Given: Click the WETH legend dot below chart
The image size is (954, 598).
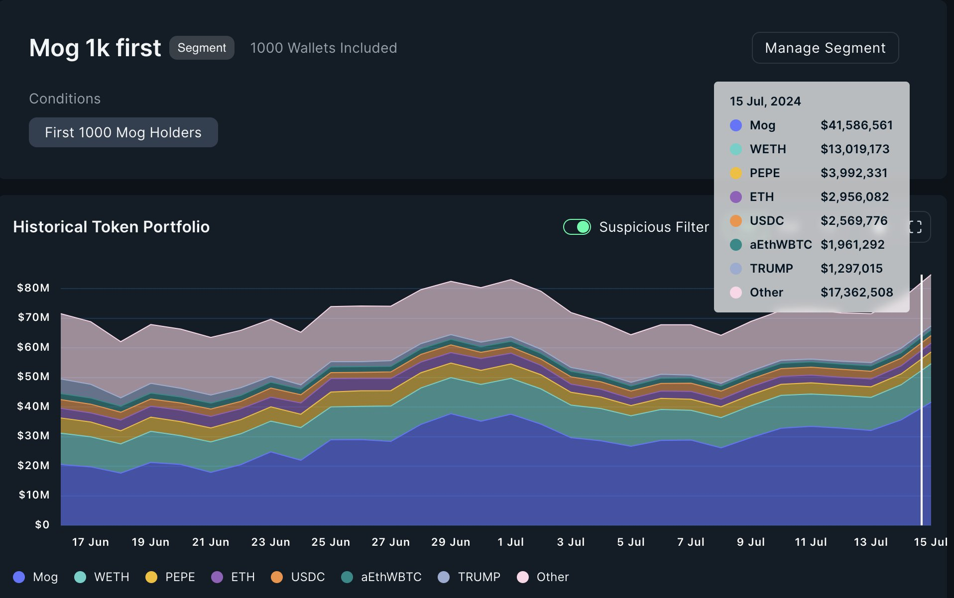Looking at the screenshot, I should (x=80, y=577).
